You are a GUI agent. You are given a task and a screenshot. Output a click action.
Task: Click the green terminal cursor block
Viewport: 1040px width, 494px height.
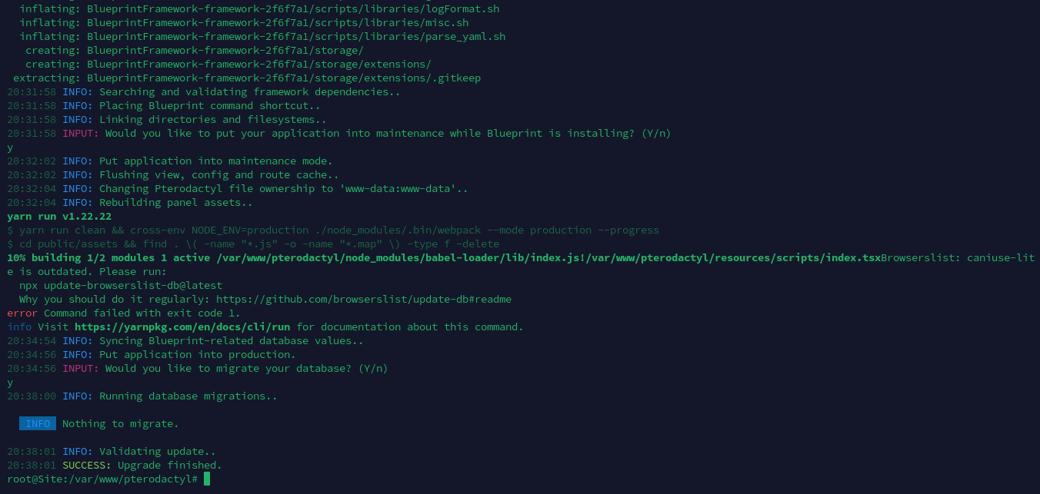pos(207,479)
